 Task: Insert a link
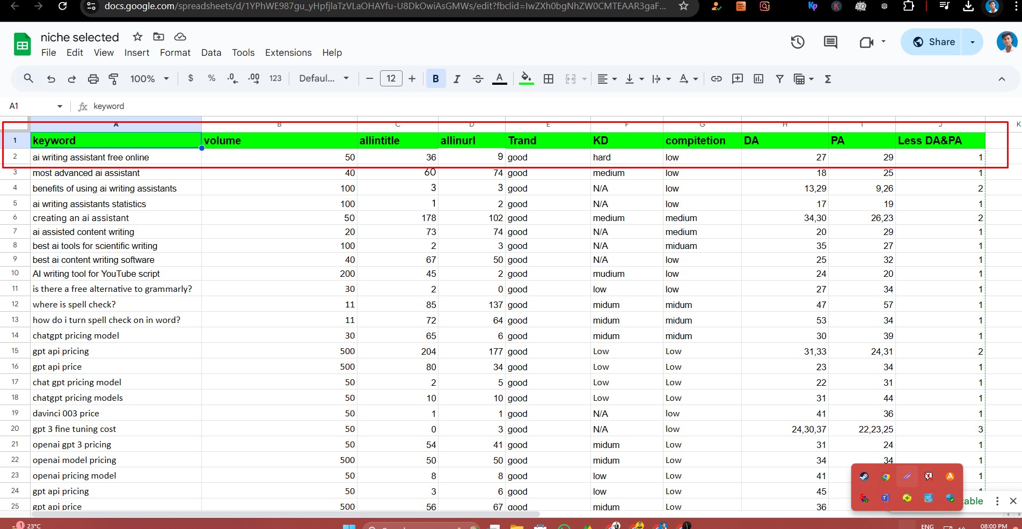pos(716,79)
